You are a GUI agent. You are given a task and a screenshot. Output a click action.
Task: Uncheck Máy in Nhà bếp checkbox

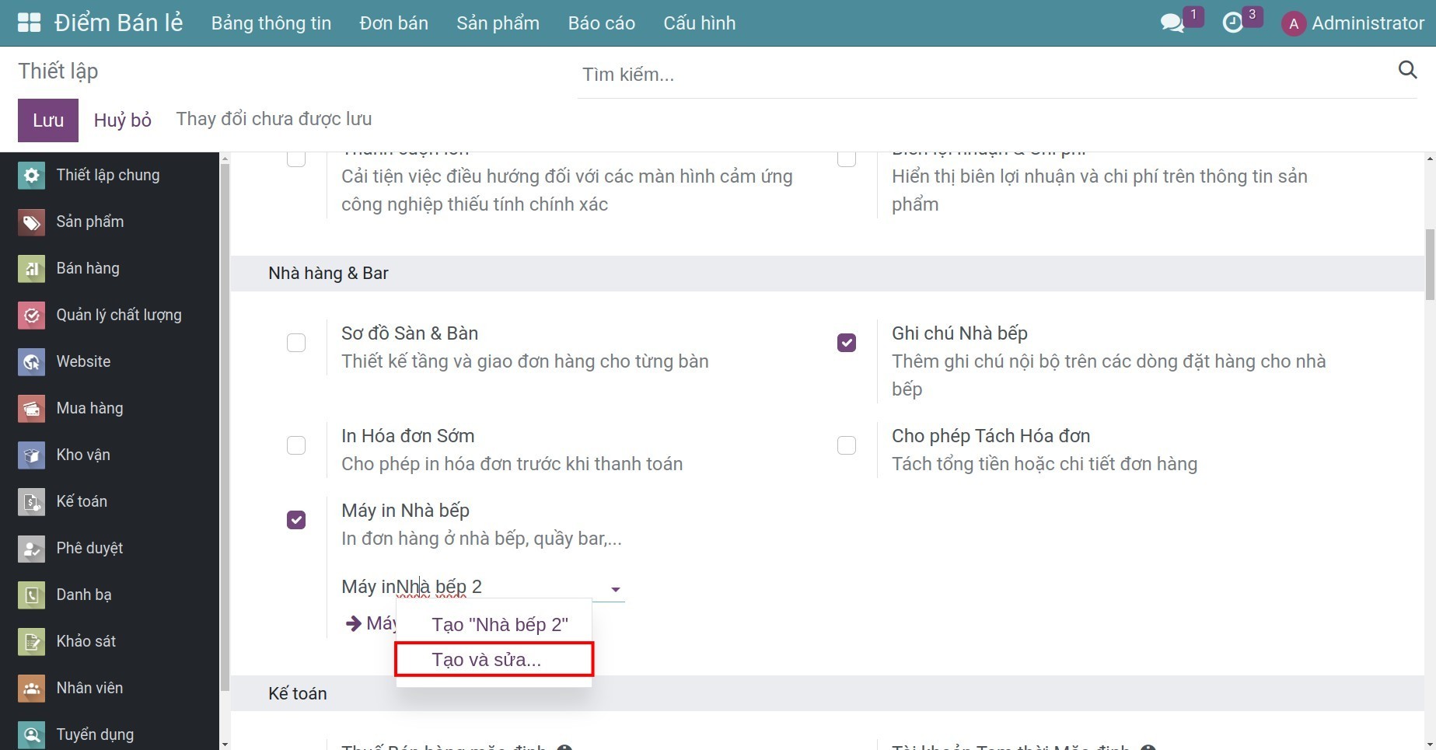(296, 520)
